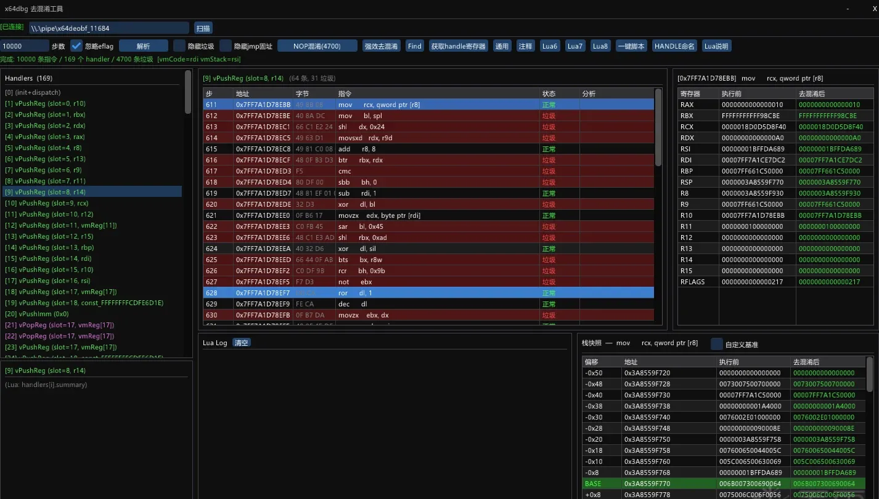The width and height of the screenshot is (879, 499).
Task: Select handler [21] vPopReg entry
Action: click(x=92, y=325)
